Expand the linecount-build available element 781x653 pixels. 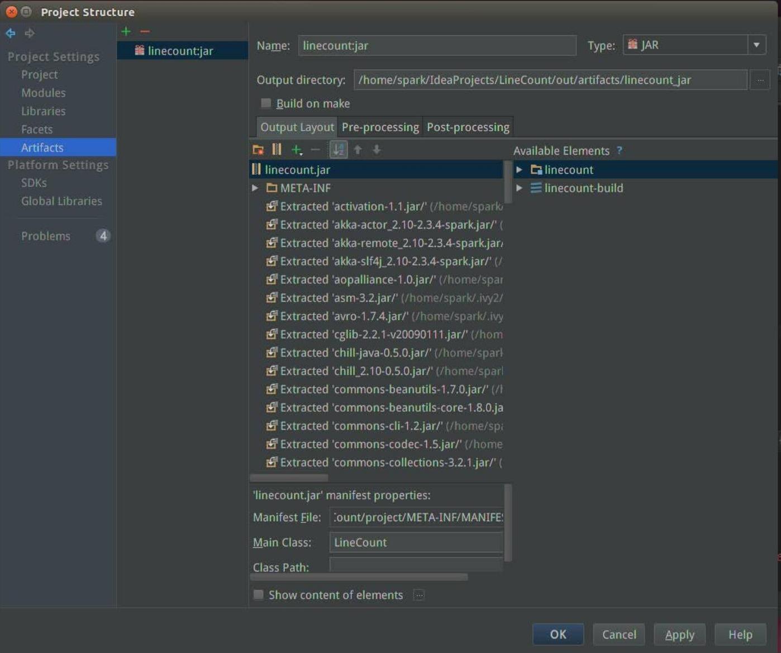[x=520, y=188]
